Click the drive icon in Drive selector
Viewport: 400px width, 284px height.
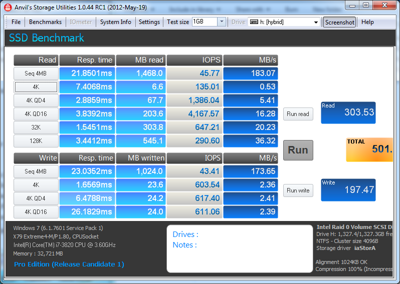[x=254, y=22]
